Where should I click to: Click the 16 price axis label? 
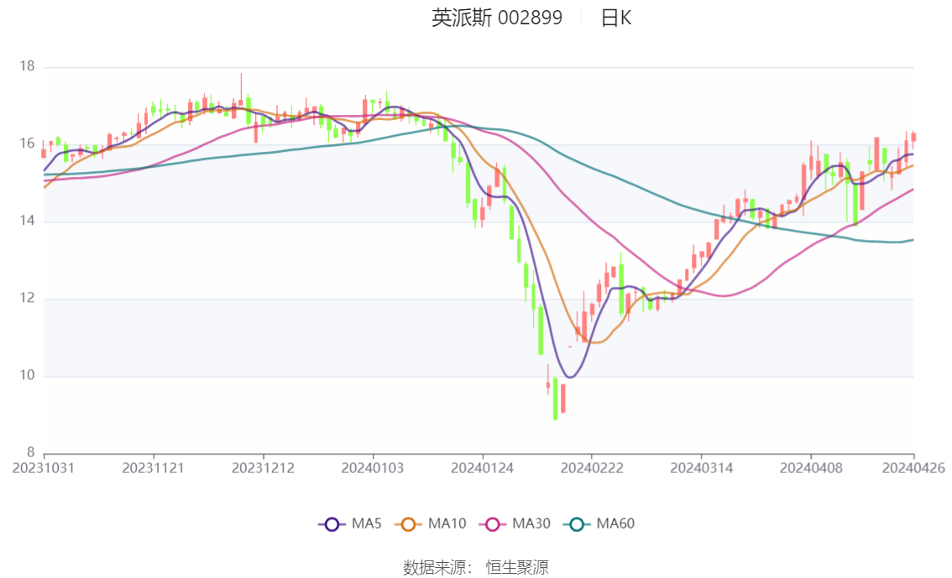(28, 143)
